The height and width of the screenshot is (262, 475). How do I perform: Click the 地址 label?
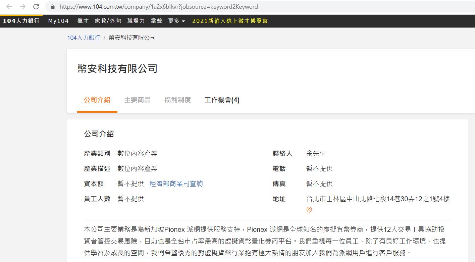click(279, 199)
